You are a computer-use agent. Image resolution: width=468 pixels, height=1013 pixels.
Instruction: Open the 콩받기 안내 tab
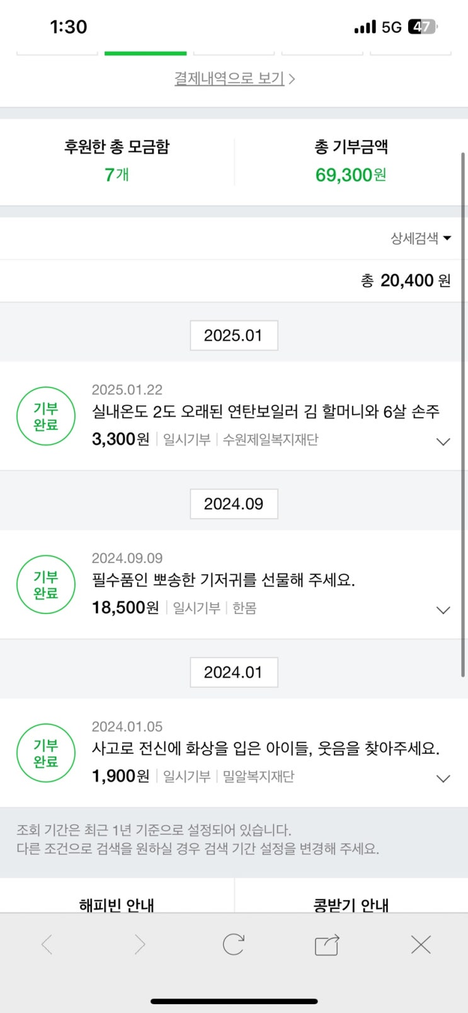351,904
